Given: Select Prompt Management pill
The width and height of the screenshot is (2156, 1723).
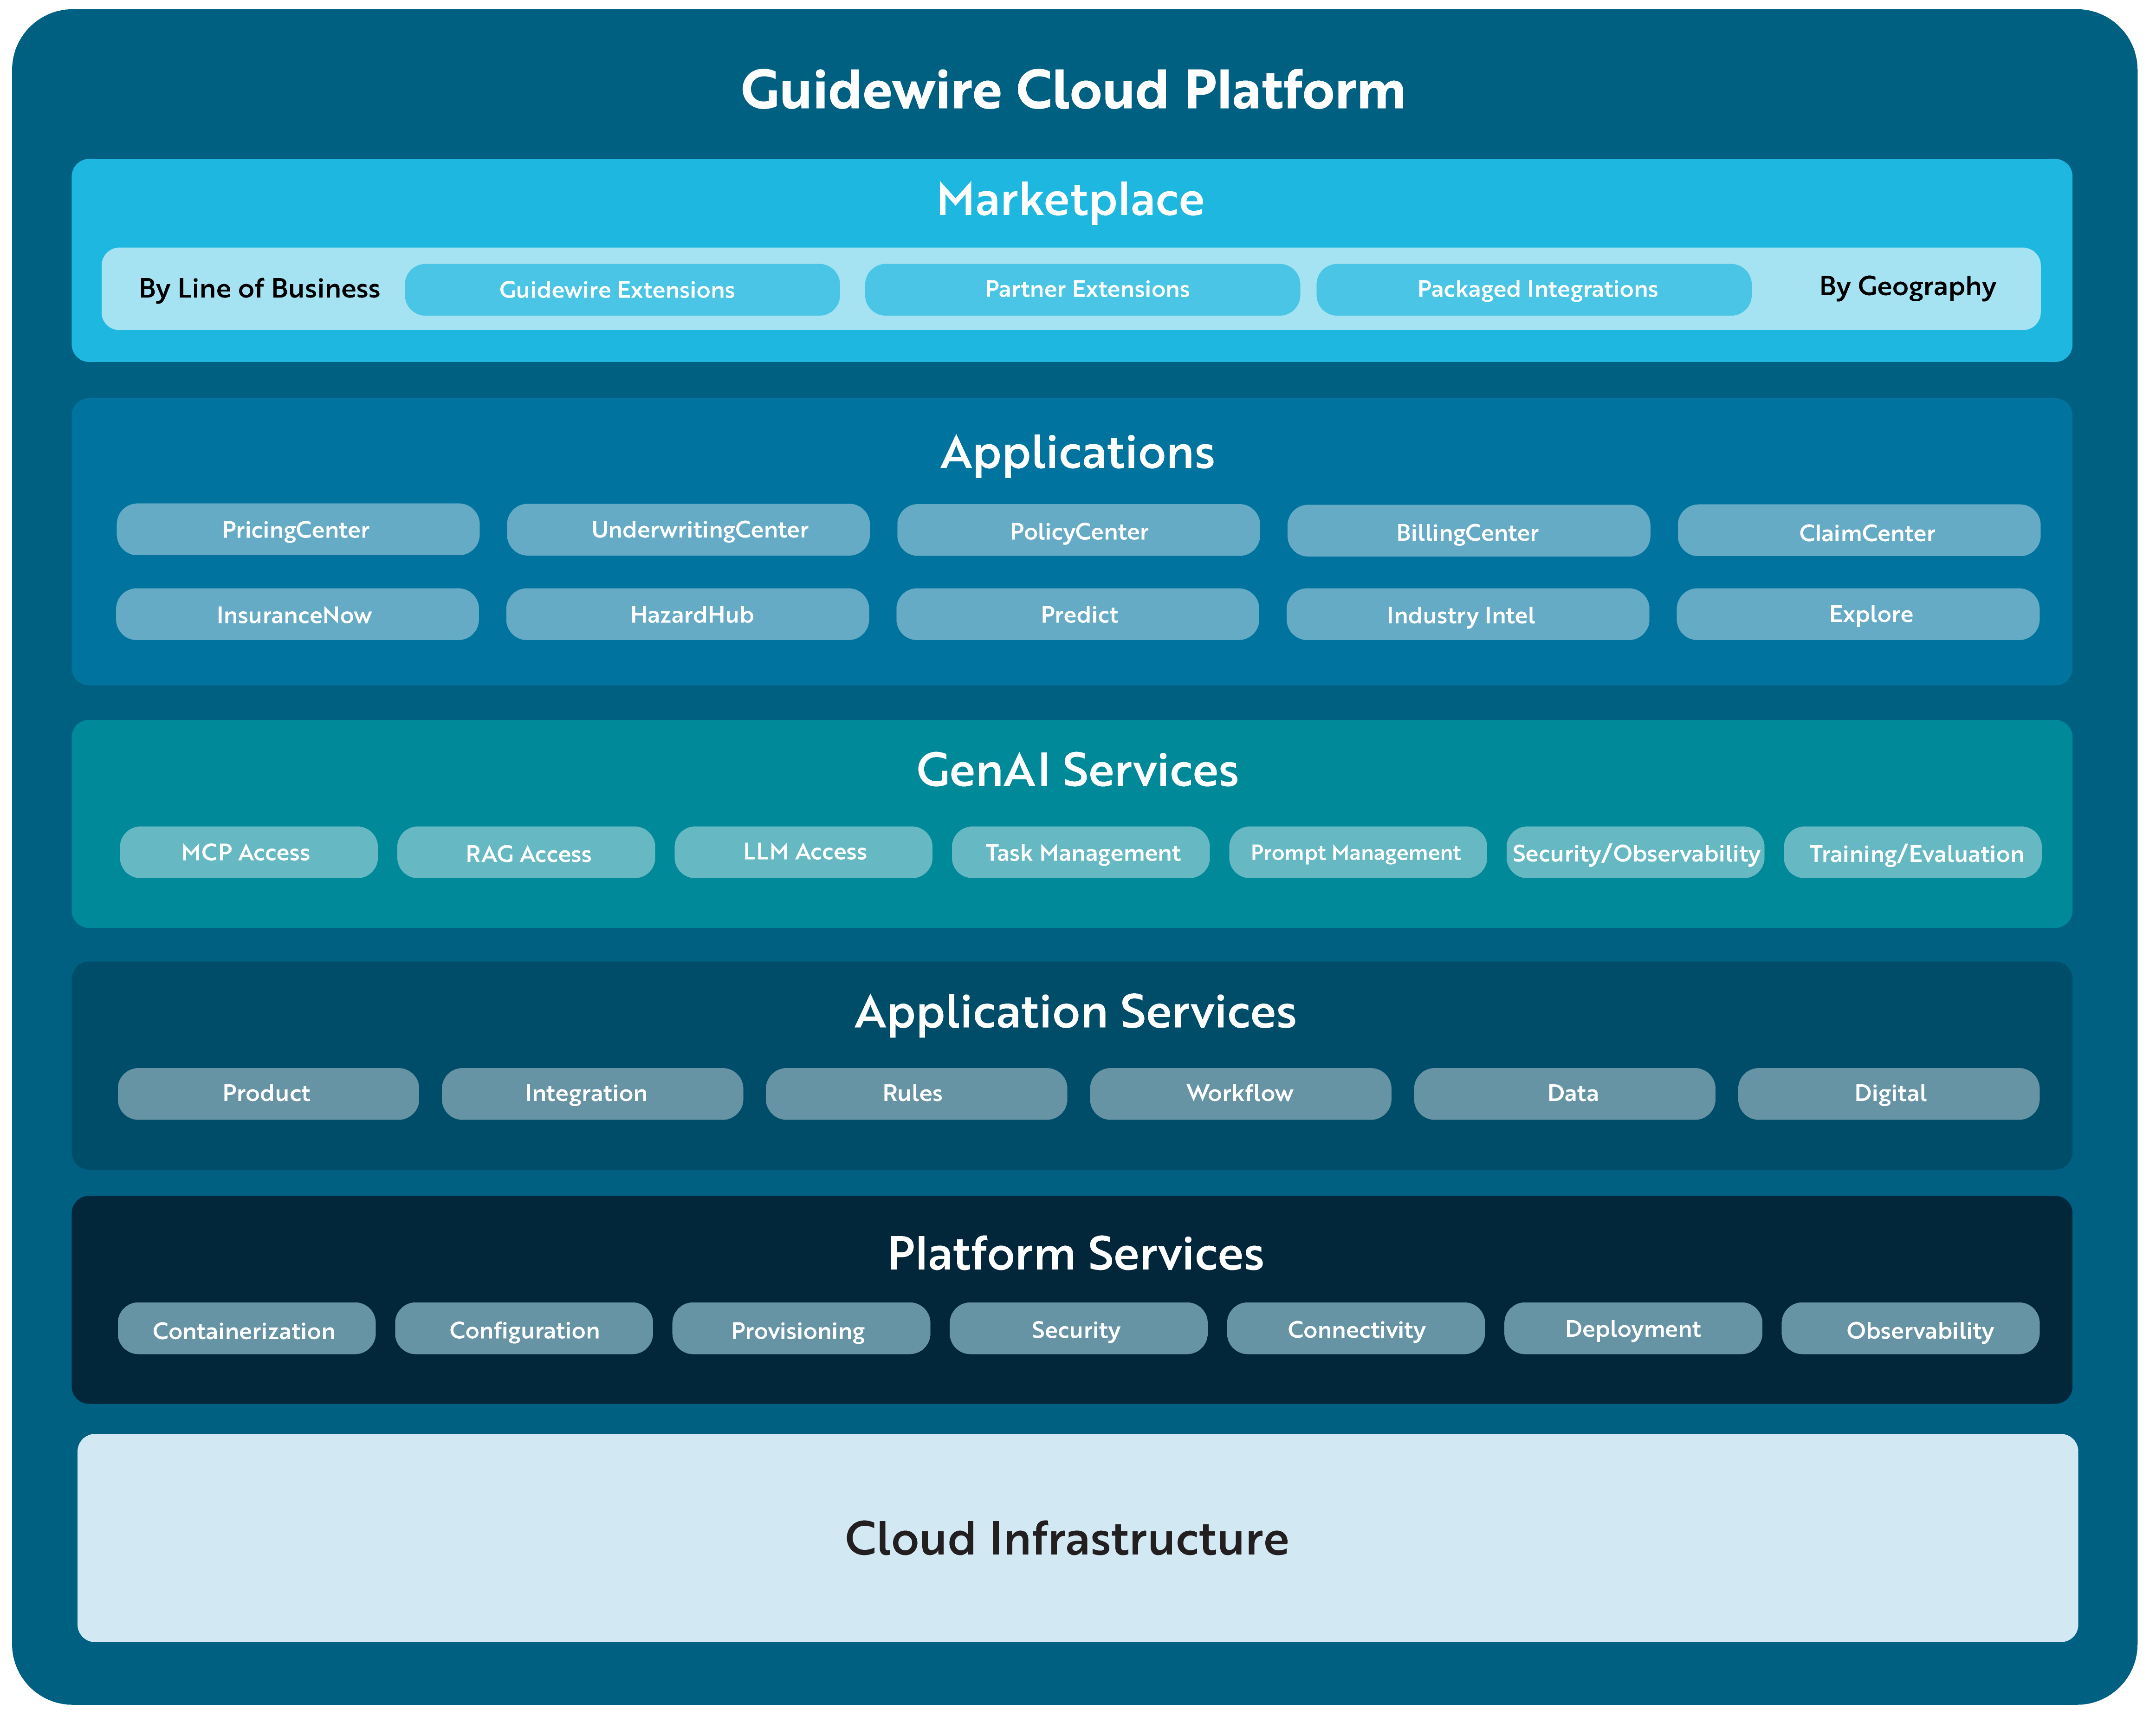Looking at the screenshot, I should (1357, 852).
